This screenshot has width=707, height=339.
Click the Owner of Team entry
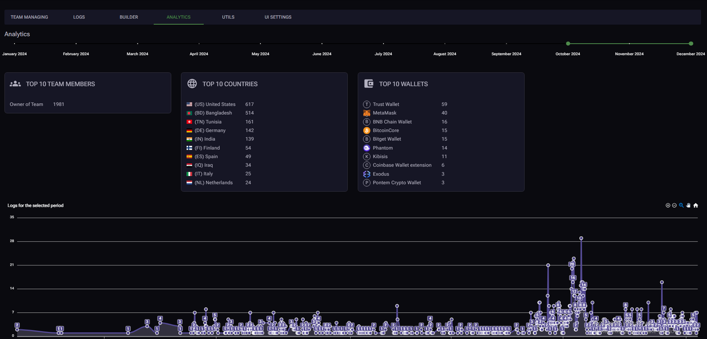[27, 104]
